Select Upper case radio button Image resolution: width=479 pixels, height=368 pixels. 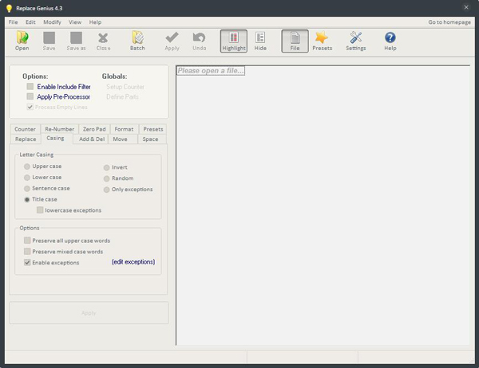pyautogui.click(x=27, y=166)
